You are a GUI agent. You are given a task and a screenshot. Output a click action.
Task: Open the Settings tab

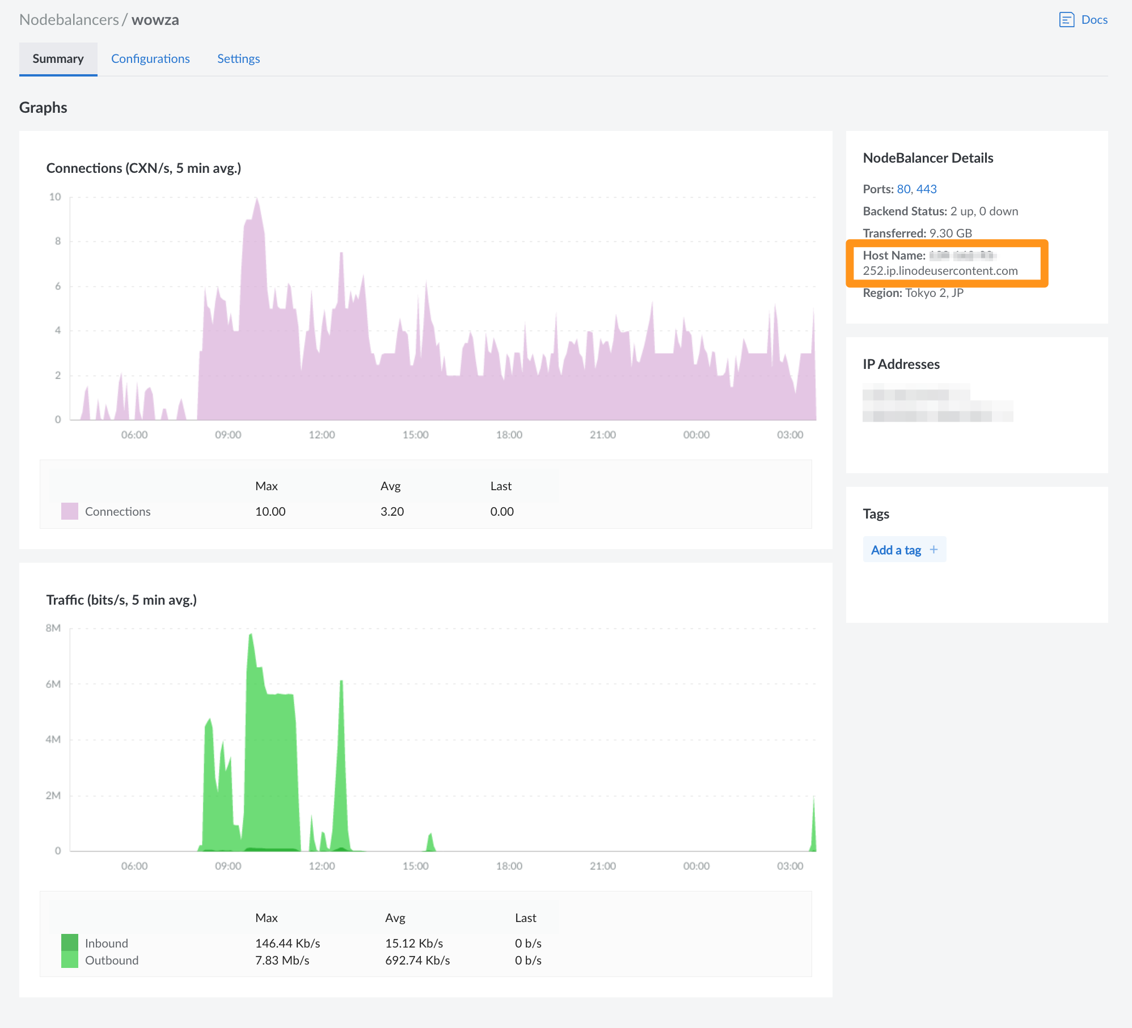238,59
